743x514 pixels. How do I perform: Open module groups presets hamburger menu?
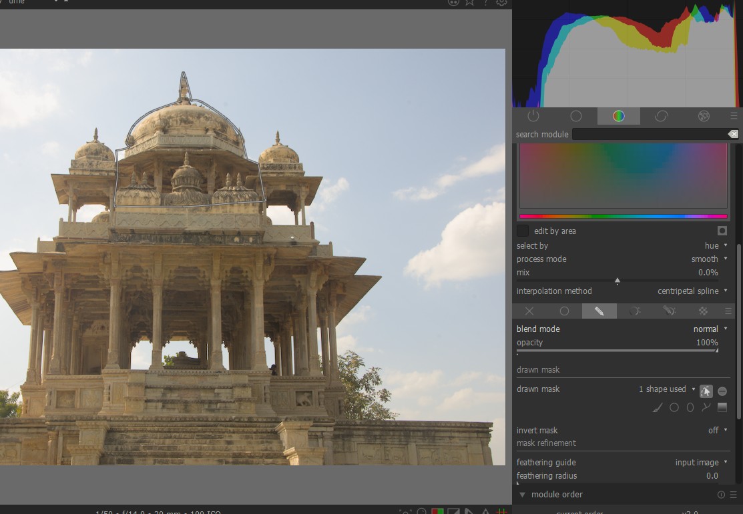click(x=734, y=116)
